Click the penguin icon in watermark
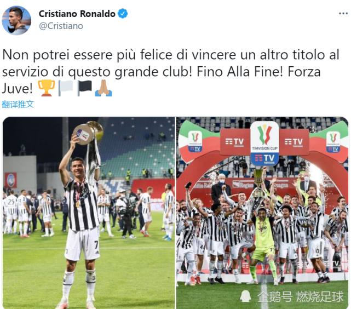 pos(245,297)
